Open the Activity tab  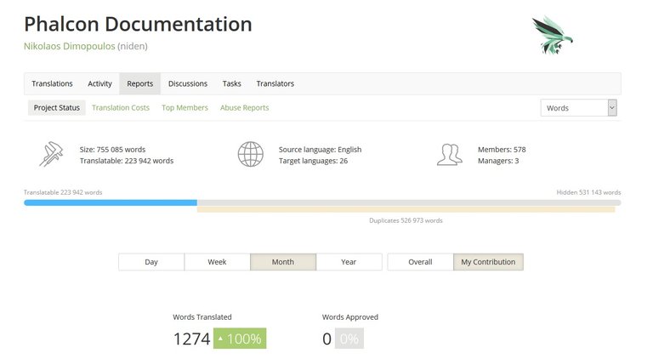click(99, 83)
